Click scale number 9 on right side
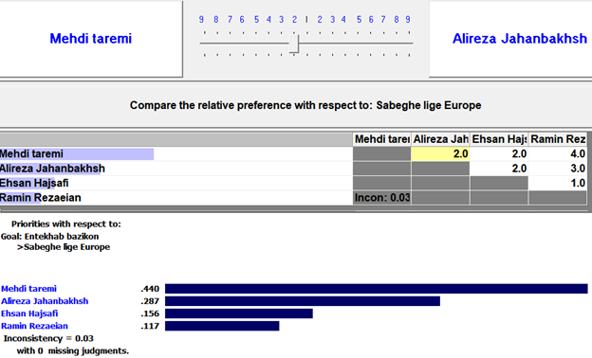The height and width of the screenshot is (358, 592). [x=408, y=20]
